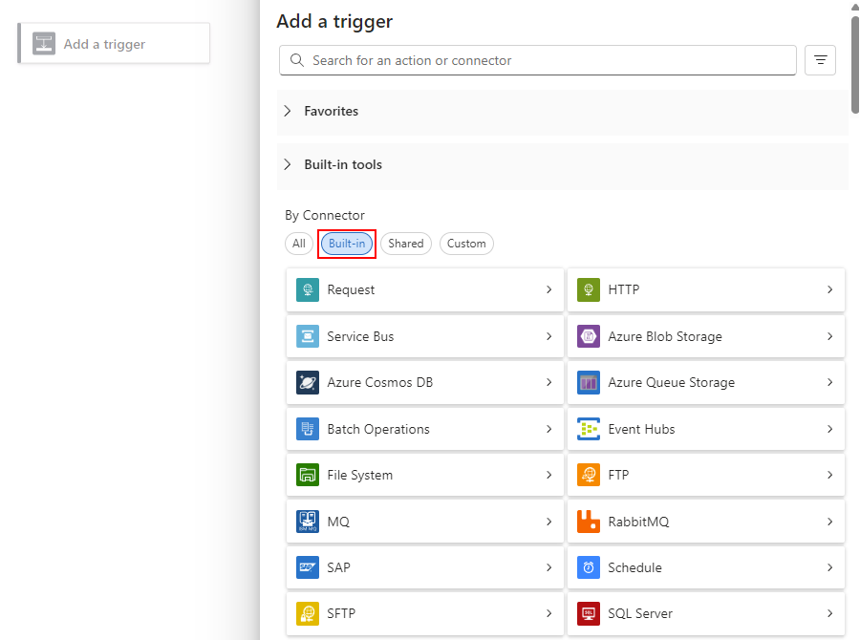Click the Request connector icon

(x=307, y=289)
